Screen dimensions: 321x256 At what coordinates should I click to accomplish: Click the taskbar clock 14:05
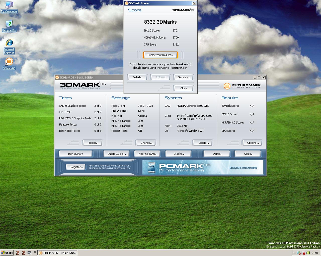click(315, 253)
